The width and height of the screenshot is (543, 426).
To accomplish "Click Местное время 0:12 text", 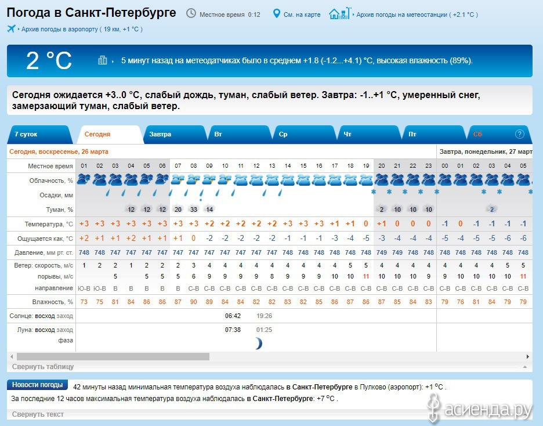I will point(230,15).
